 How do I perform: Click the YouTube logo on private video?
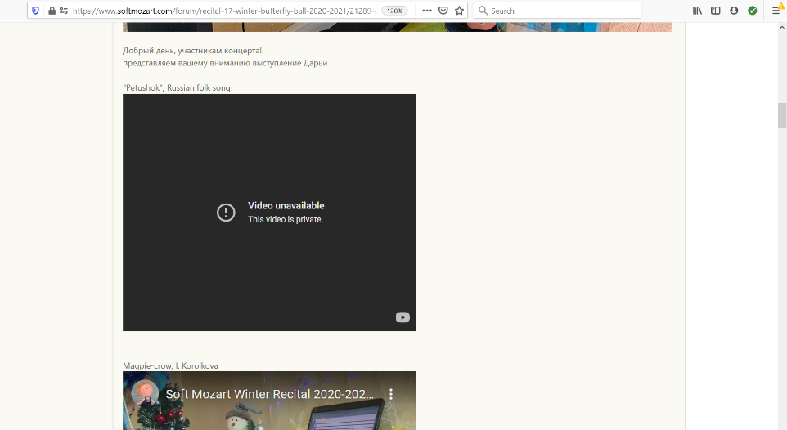(x=402, y=318)
